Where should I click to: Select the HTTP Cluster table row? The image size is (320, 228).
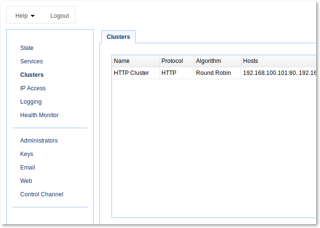click(214, 73)
